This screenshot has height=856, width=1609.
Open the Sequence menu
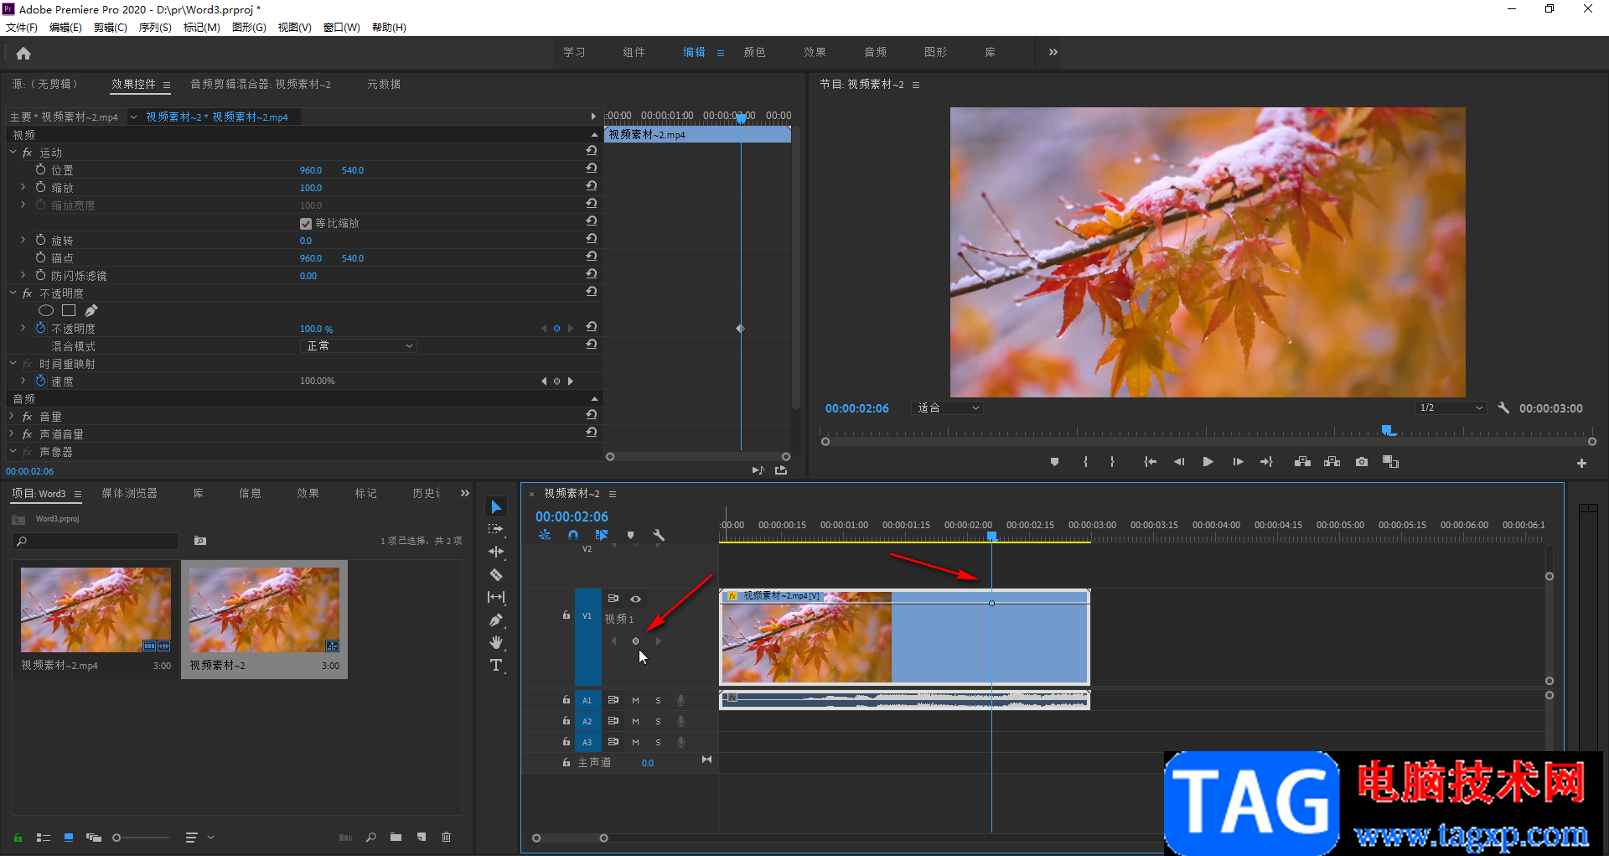click(155, 28)
